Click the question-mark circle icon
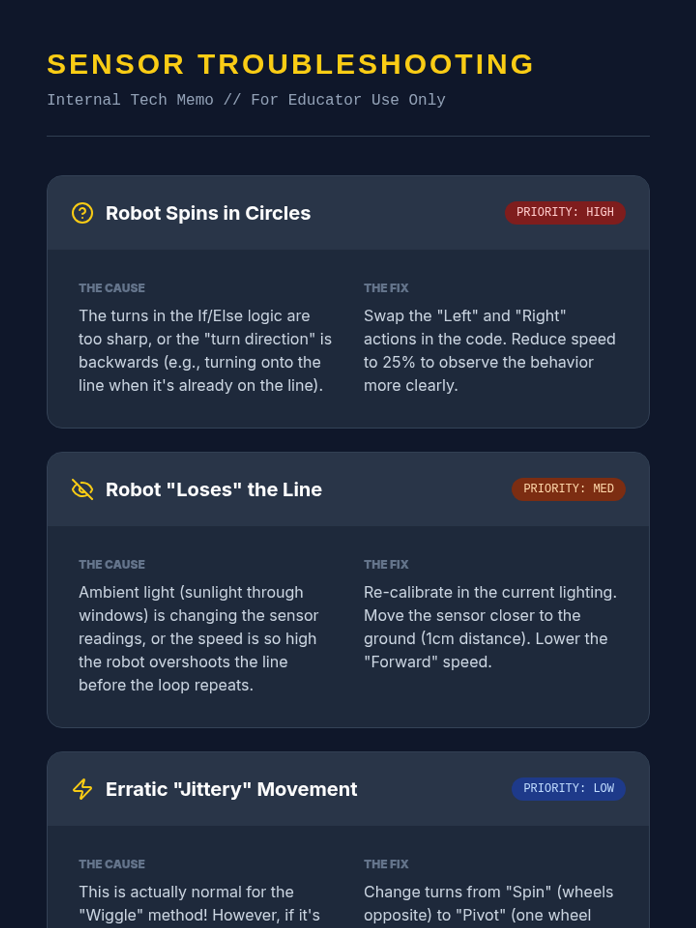Screen dimensions: 696x928 tap(82, 213)
